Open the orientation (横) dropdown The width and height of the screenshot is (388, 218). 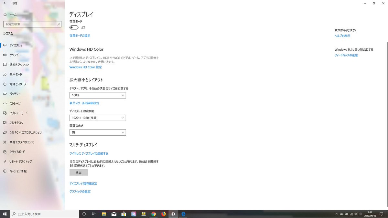(98, 132)
